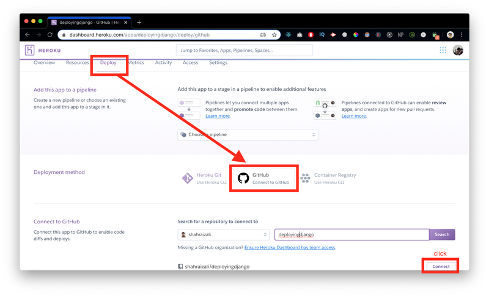The height and width of the screenshot is (296, 489).
Task: Click the Connect to GitHub heading
Action: pyautogui.click(x=56, y=222)
